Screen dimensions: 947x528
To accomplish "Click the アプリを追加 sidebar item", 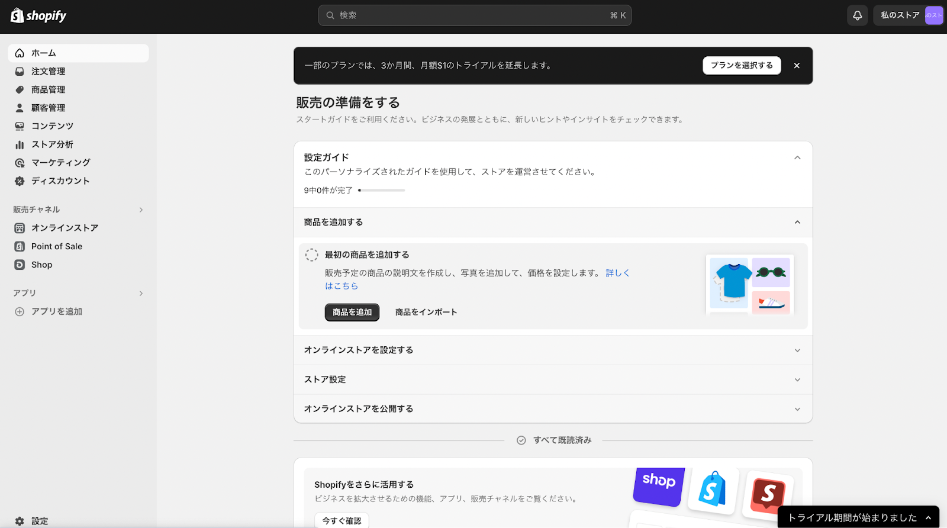I will point(78,312).
